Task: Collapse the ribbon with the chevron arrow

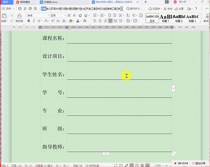Action: (207, 8)
